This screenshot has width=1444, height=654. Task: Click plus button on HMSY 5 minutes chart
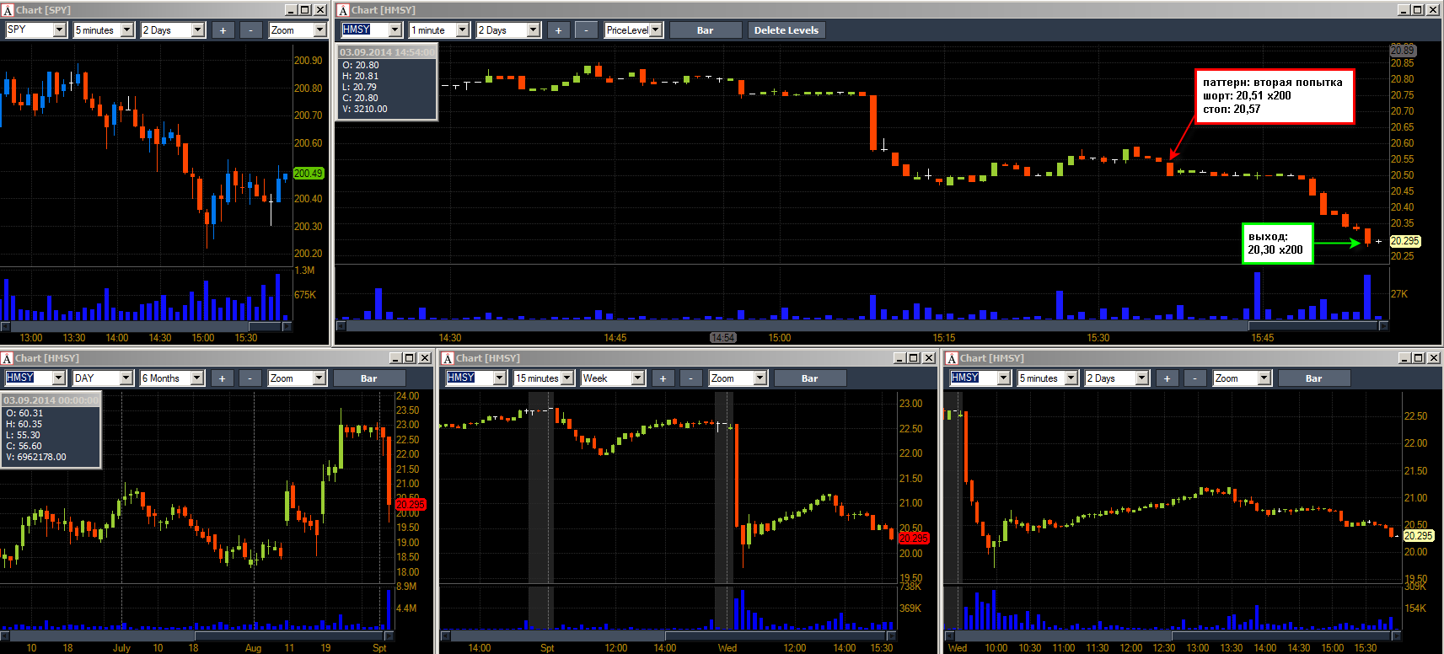(1167, 378)
